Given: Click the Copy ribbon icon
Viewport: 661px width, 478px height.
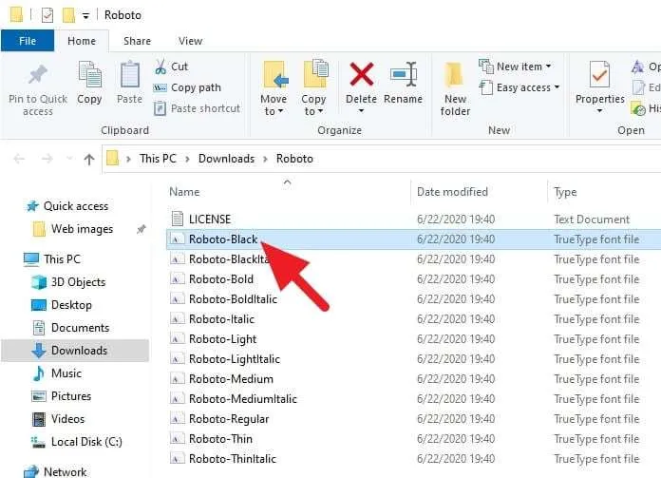Looking at the screenshot, I should (89, 74).
